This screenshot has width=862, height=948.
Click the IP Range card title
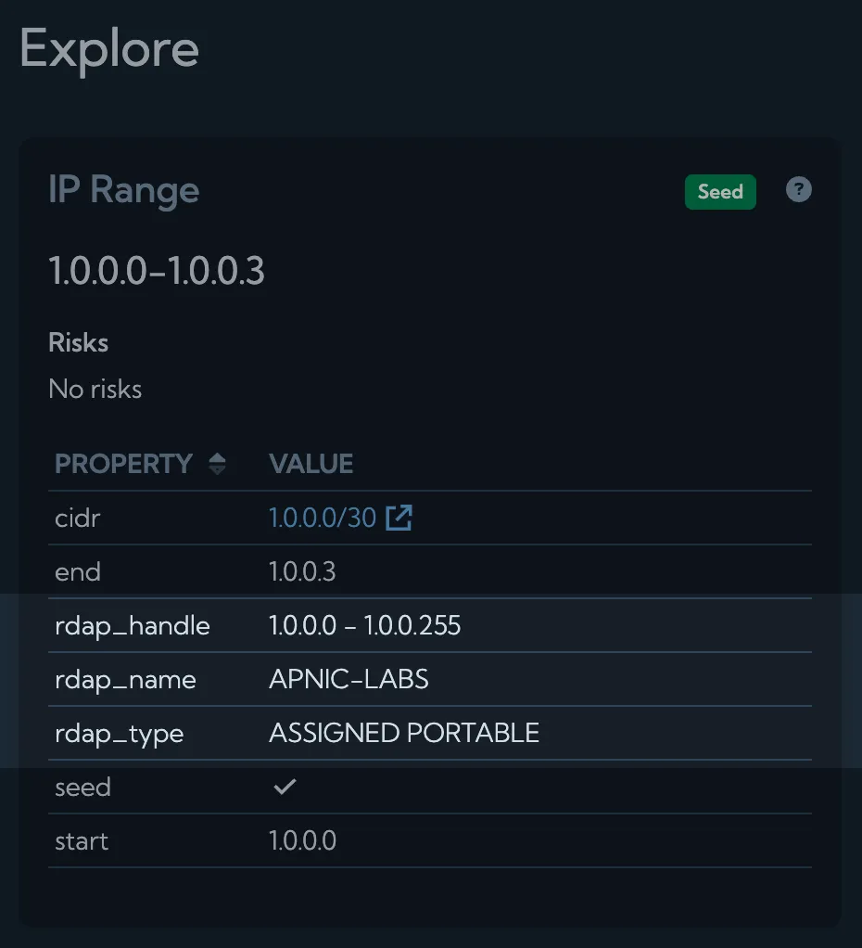click(x=123, y=190)
